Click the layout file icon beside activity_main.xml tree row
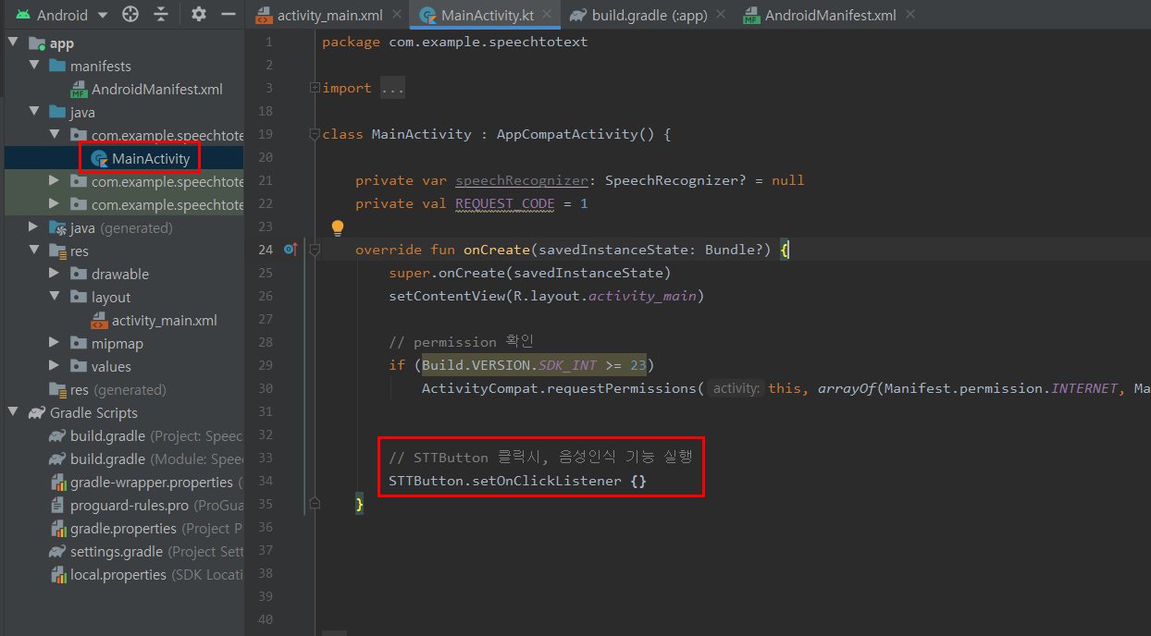This screenshot has width=1151, height=636. pos(99,321)
